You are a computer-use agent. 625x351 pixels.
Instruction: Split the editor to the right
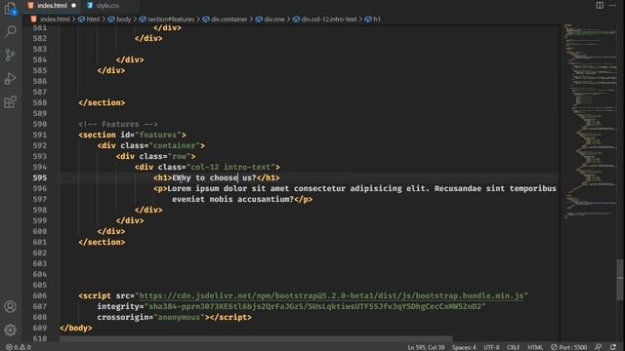coord(600,5)
